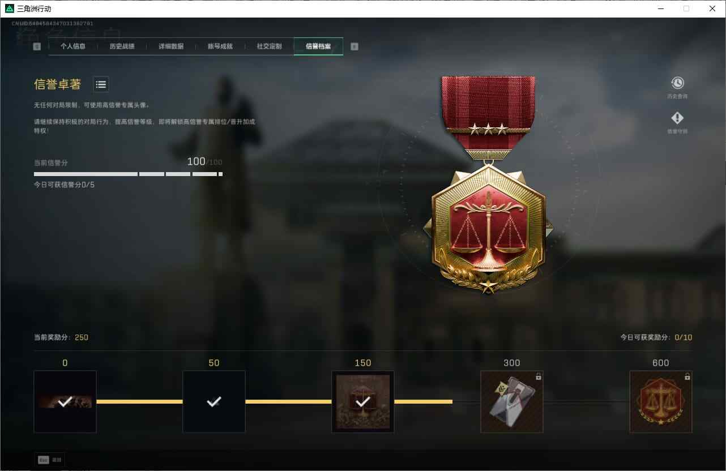Open the 历史查询 history clock icon
This screenshot has height=471, width=726.
677,83
